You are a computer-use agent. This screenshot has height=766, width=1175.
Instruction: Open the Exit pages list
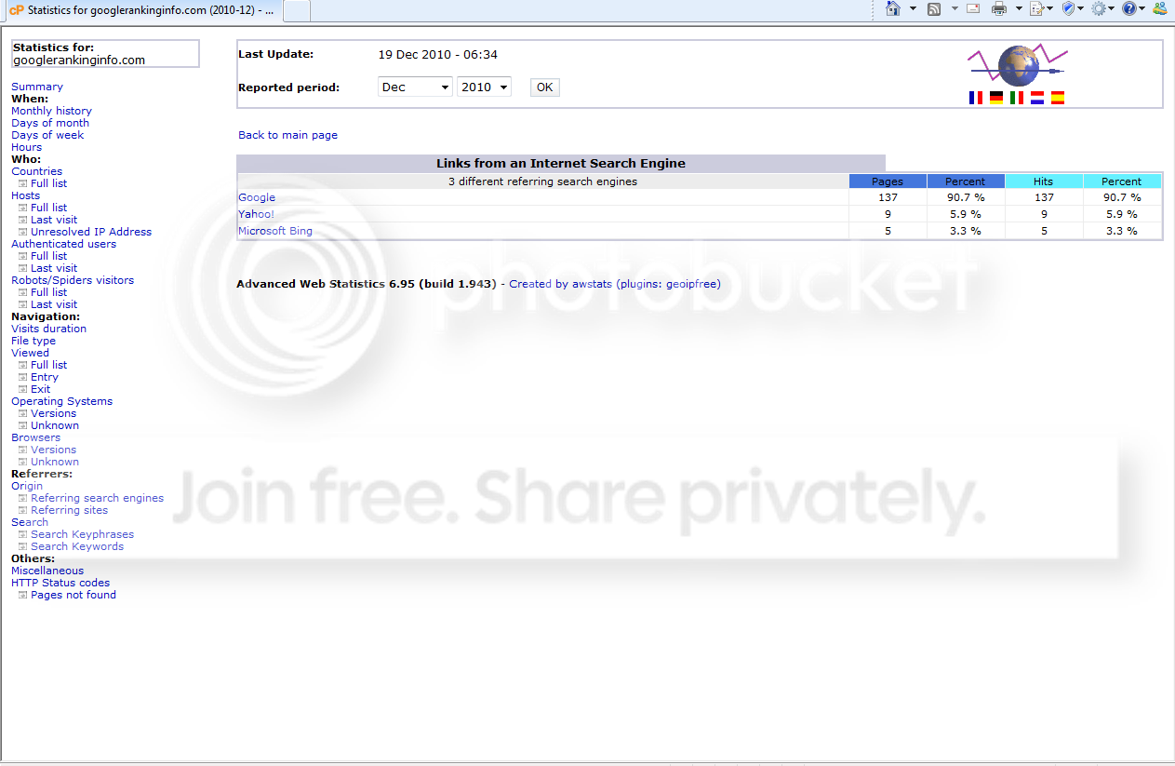pyautogui.click(x=40, y=389)
